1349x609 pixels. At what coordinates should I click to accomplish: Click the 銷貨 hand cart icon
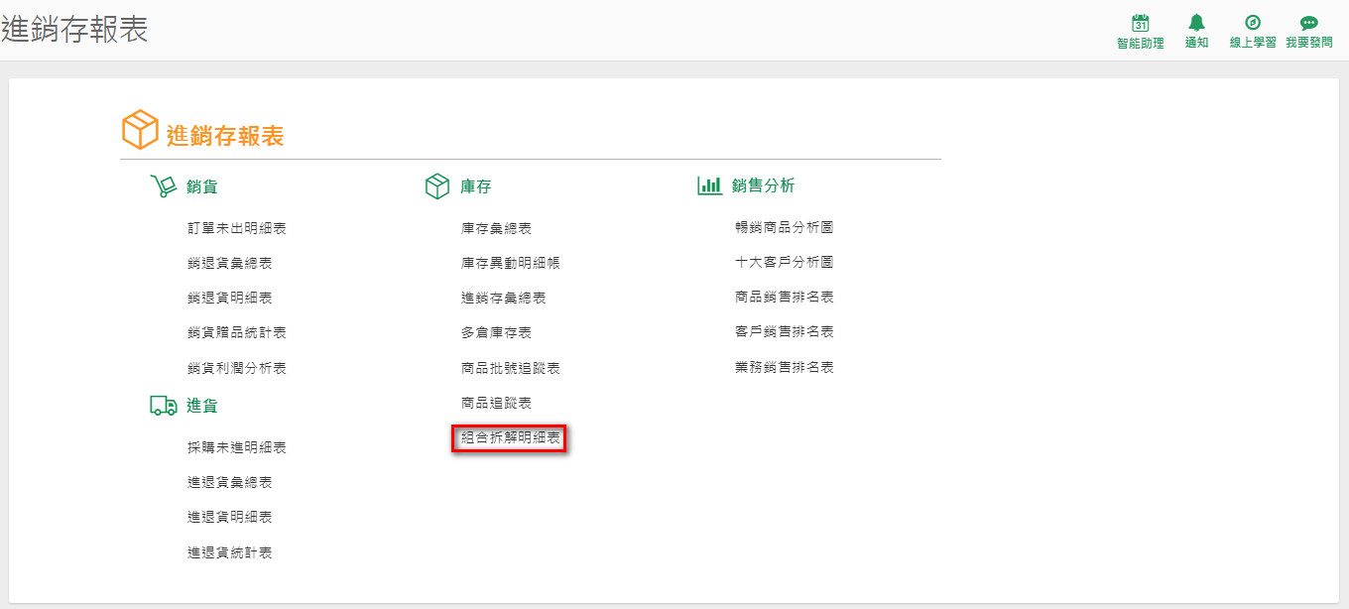coord(163,186)
